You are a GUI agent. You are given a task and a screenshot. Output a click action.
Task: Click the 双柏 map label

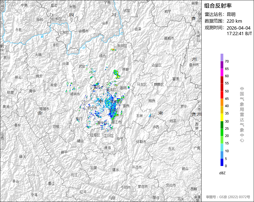tap(56, 126)
